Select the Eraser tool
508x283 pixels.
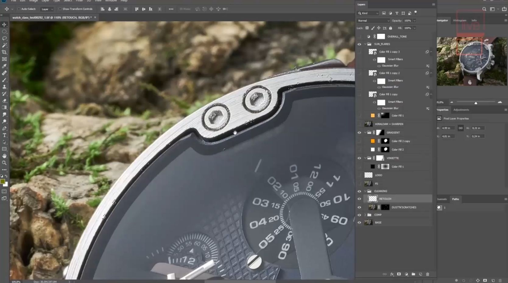4,101
